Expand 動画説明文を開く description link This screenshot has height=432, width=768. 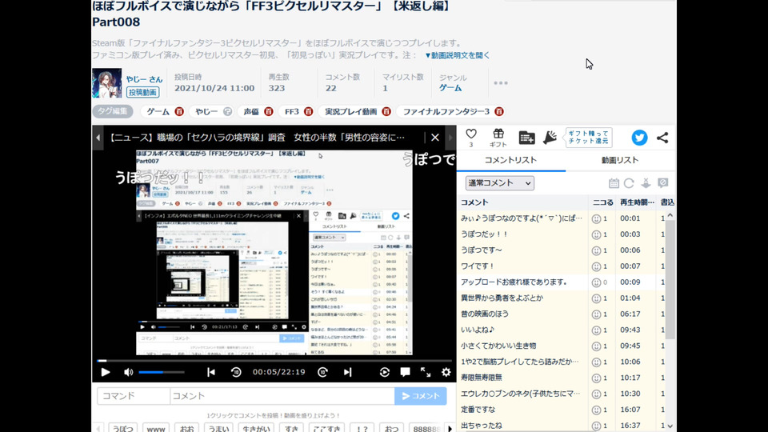point(457,55)
